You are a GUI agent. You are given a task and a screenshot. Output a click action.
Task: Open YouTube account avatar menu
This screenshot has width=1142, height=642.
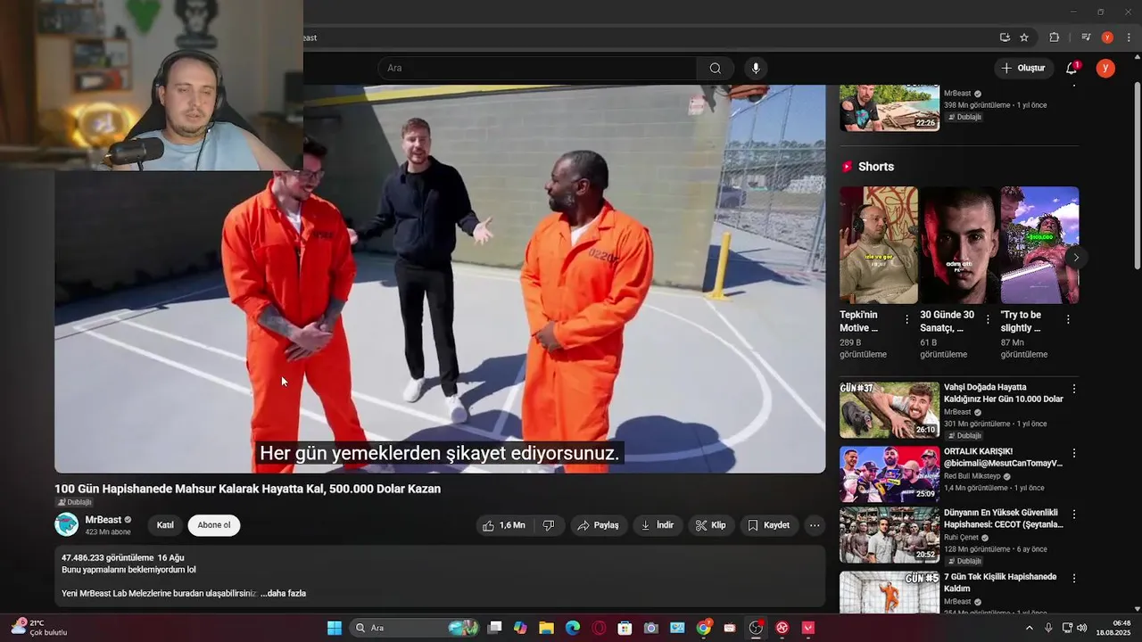[1105, 68]
